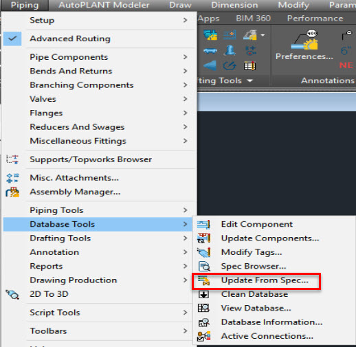Highlight the Database Tools menu item
356x347 pixels.
pyautogui.click(x=98, y=224)
